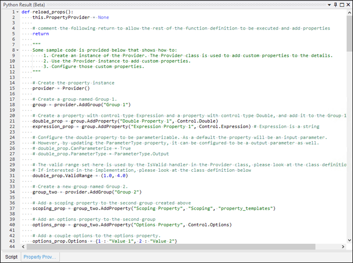Place cursor on 'provider = Provider()' line
Screen dimensions: 353x263
coord(61,88)
